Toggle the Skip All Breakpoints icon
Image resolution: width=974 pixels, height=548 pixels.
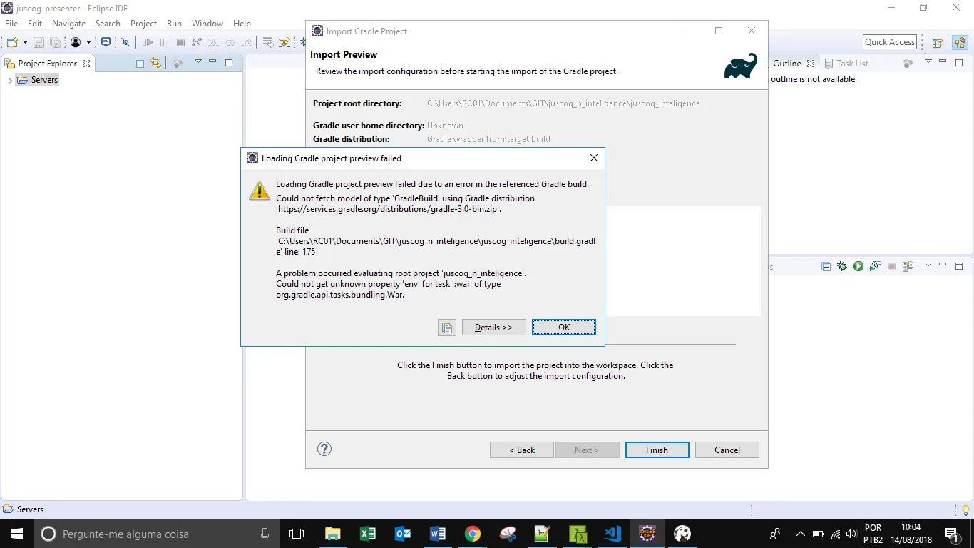(126, 43)
